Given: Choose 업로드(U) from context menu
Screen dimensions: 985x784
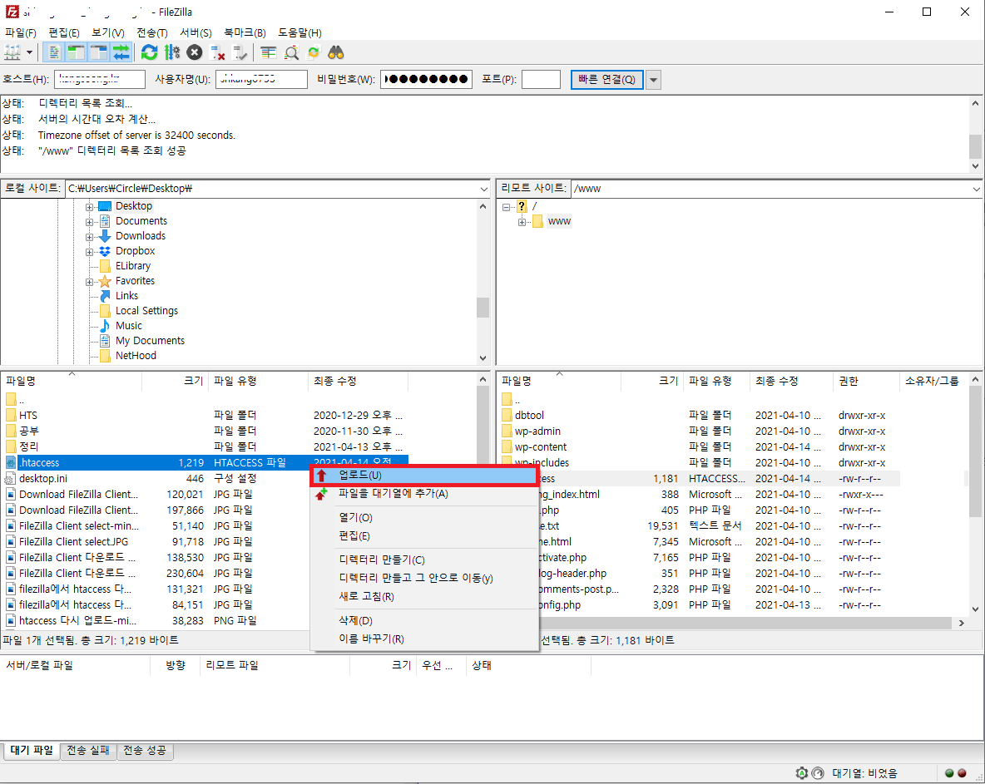Looking at the screenshot, I should coord(424,476).
